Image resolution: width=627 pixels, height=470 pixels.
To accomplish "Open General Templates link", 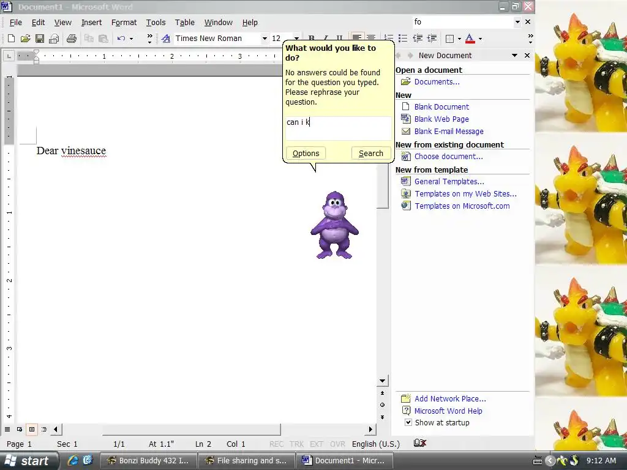I will (x=449, y=181).
